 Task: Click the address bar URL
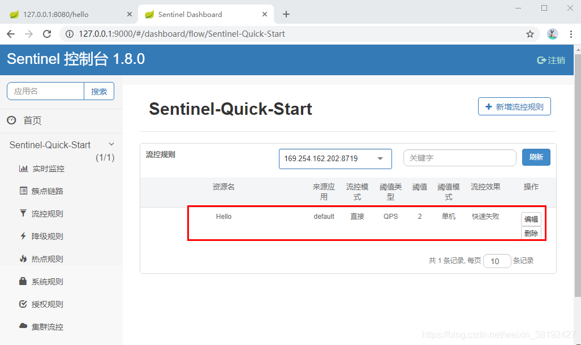pos(182,34)
